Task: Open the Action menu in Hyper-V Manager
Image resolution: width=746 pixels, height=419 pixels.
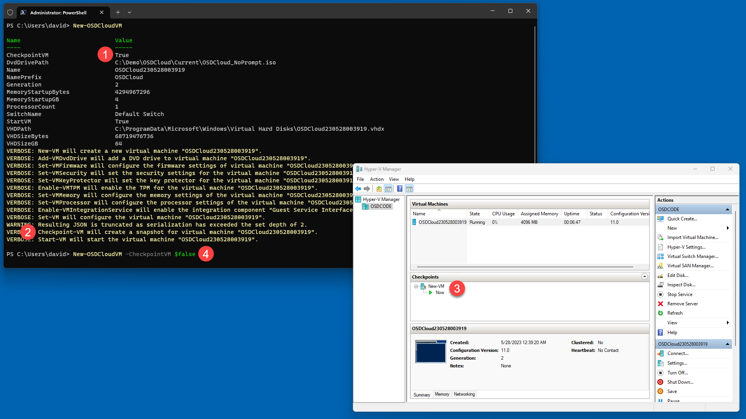Action: point(376,179)
